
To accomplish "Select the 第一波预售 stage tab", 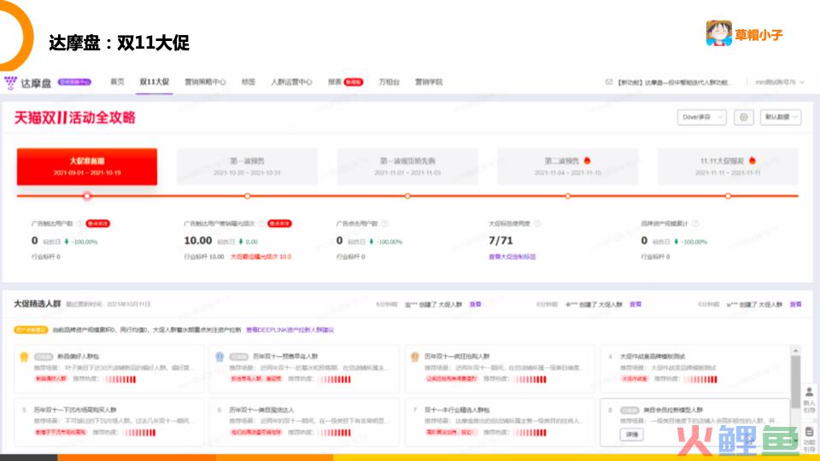I will click(x=247, y=166).
